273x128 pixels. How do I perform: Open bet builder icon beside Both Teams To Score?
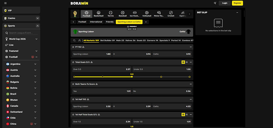pos(97,84)
